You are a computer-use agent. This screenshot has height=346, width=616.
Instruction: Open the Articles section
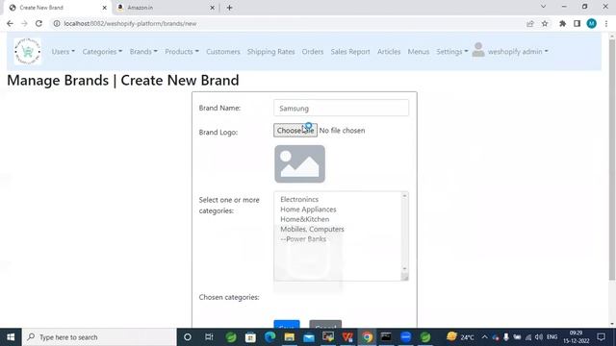tap(389, 51)
